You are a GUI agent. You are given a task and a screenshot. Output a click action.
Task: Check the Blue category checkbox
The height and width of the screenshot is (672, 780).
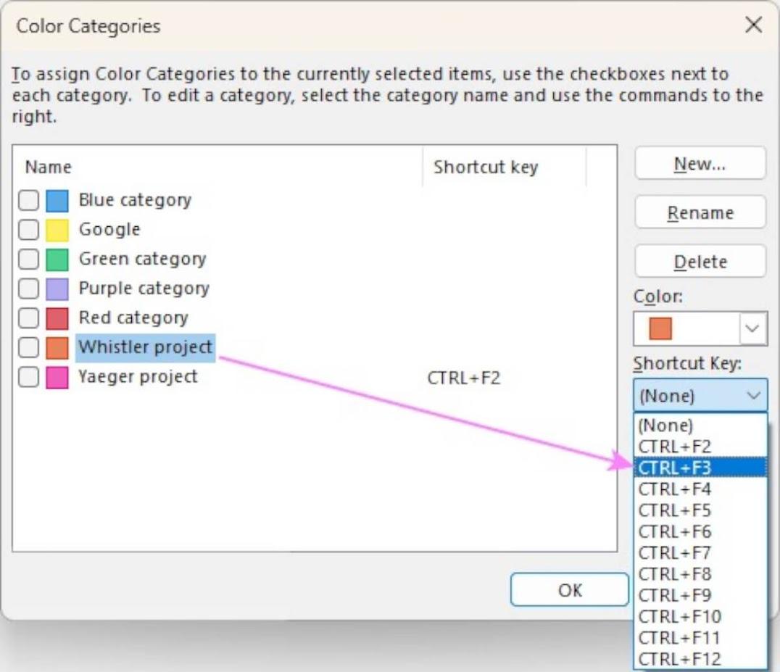click(x=28, y=201)
